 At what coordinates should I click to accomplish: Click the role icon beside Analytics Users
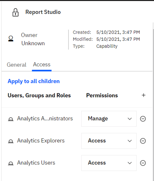pyautogui.click(x=11, y=163)
